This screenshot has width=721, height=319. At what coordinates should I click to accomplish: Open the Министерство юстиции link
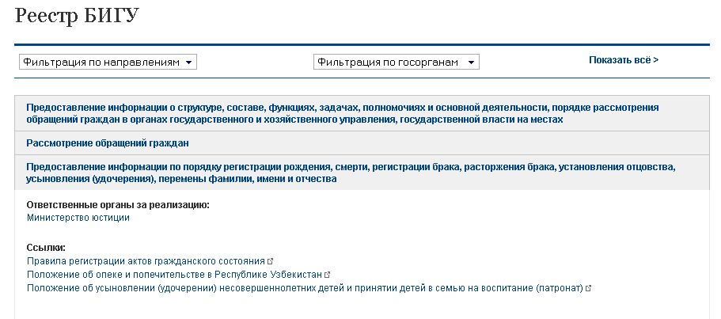point(78,218)
